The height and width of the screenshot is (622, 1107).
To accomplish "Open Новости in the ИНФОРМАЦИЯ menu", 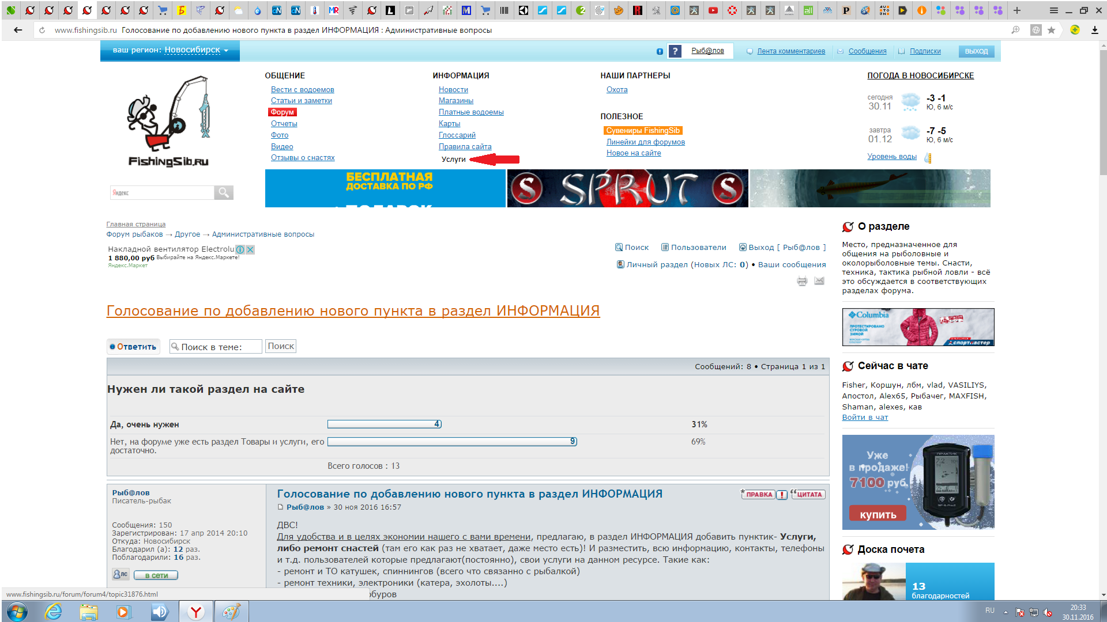I will coord(453,90).
